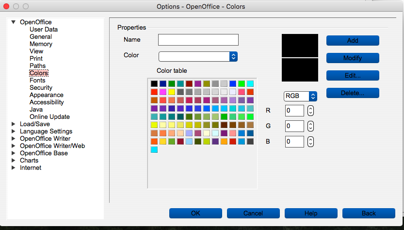The image size is (404, 230).
Task: Pick the yellow swatch in the second row
Action: coord(172,92)
